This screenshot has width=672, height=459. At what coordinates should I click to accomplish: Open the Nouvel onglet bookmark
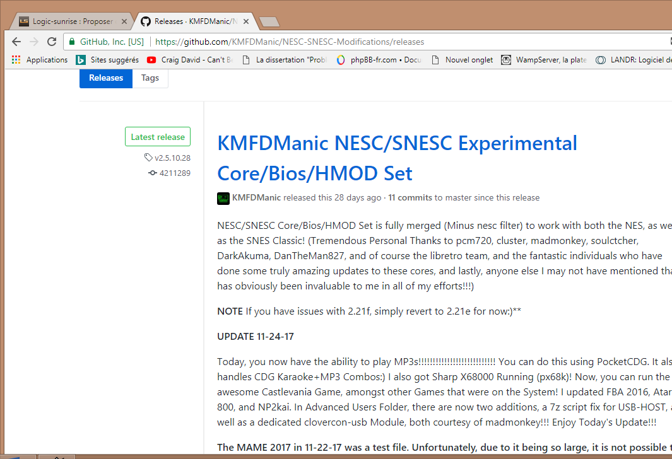[x=462, y=60]
